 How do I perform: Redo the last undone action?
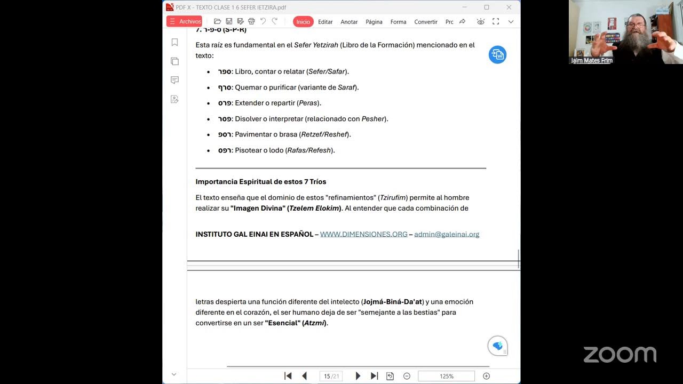(275, 21)
